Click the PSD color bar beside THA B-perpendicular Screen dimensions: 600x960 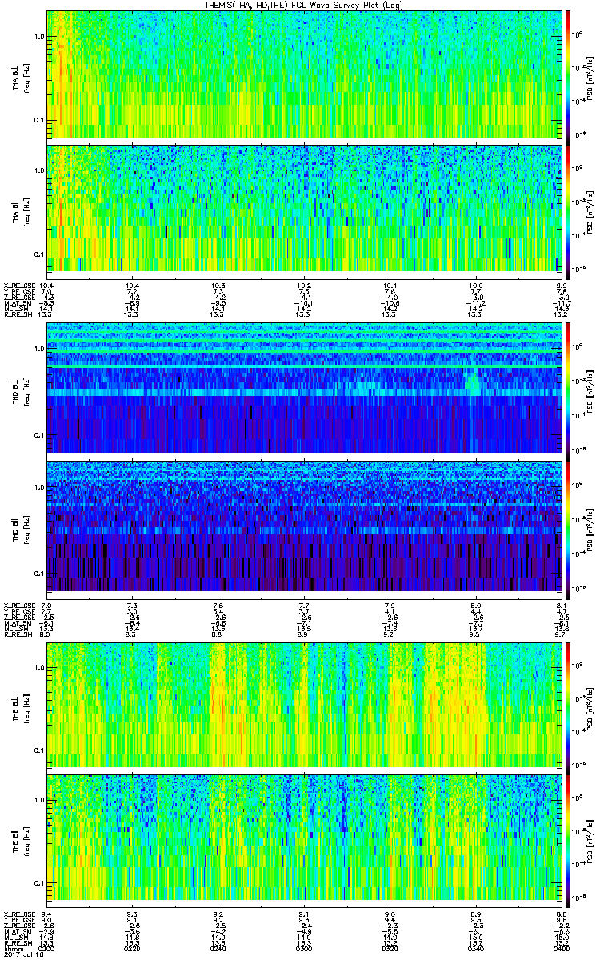click(x=569, y=74)
